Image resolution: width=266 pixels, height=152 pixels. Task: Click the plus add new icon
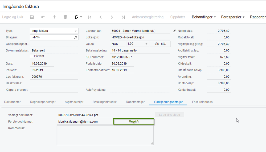[54, 17]
